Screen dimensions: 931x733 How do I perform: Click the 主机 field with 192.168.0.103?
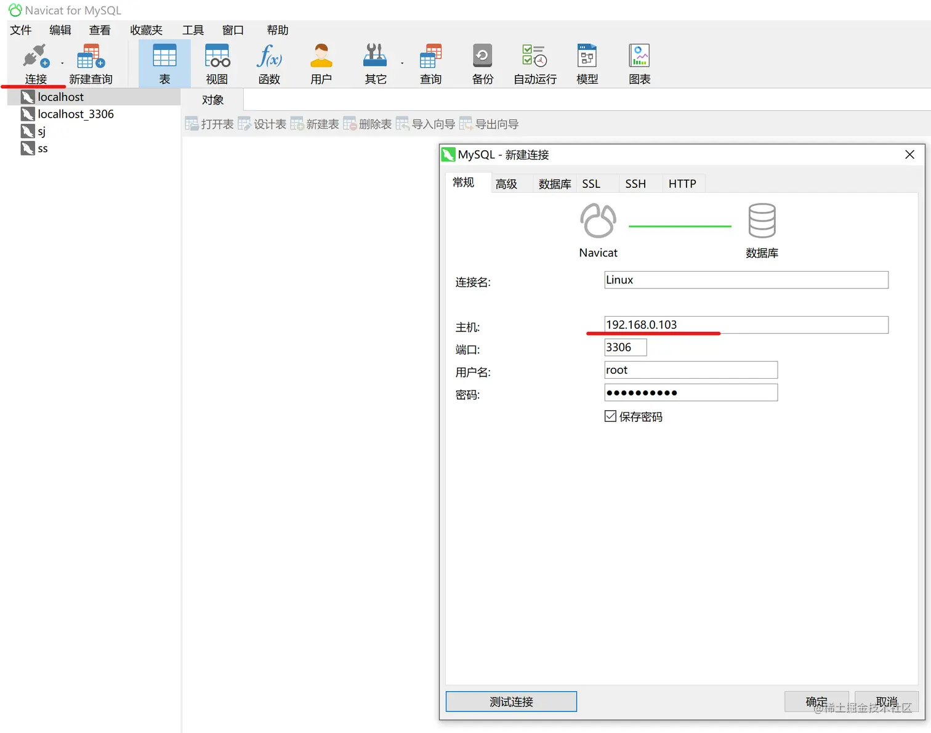click(x=746, y=325)
